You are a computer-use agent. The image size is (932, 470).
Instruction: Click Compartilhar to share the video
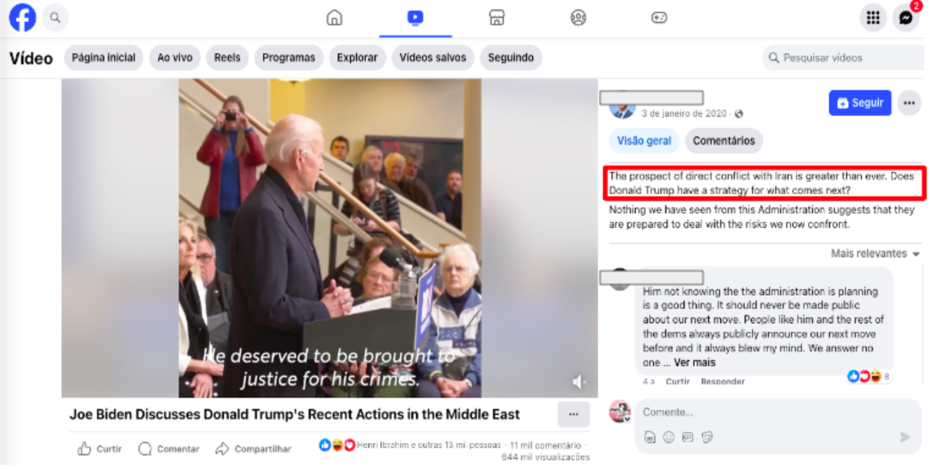click(253, 449)
